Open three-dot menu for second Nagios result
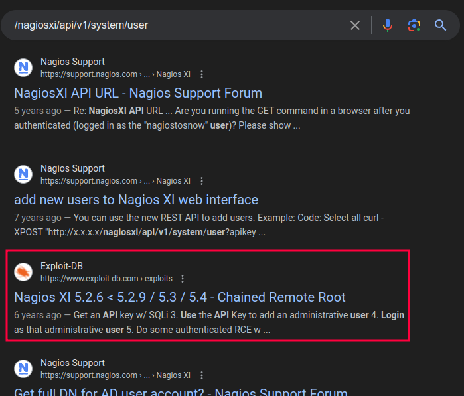 [202, 181]
